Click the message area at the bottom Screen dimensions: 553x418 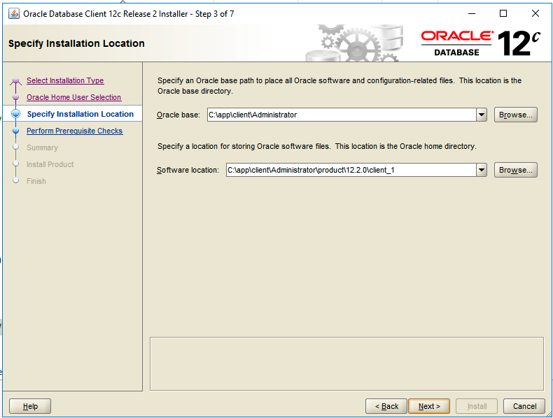(x=346, y=363)
